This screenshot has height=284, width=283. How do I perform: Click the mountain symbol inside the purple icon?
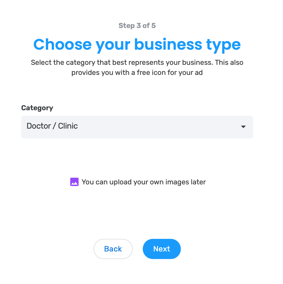[74, 182]
